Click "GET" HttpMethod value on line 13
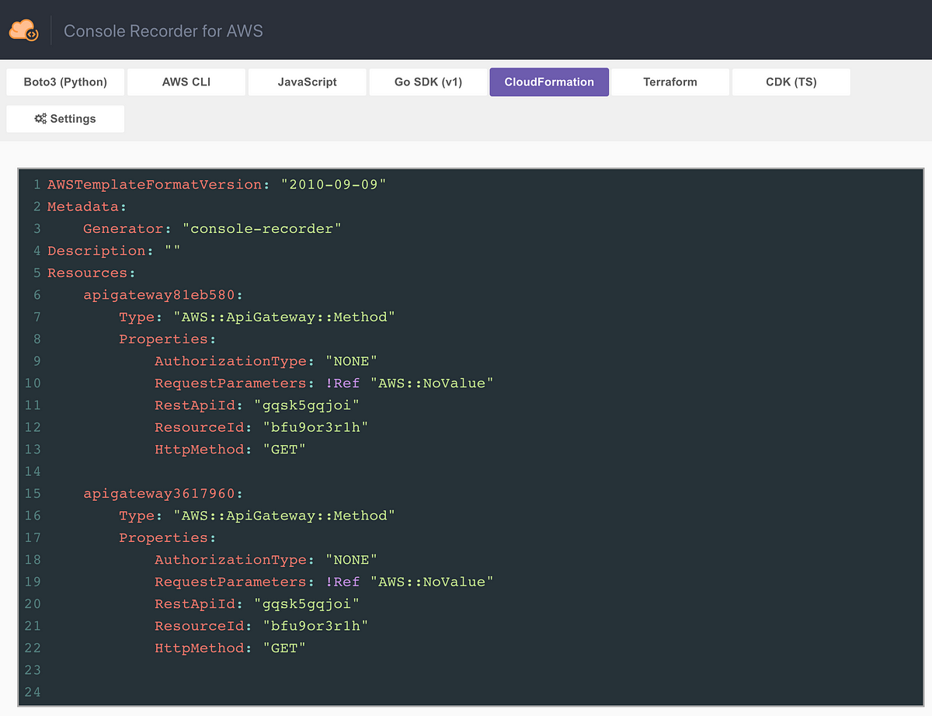Screen dimensions: 932x716 tap(284, 450)
